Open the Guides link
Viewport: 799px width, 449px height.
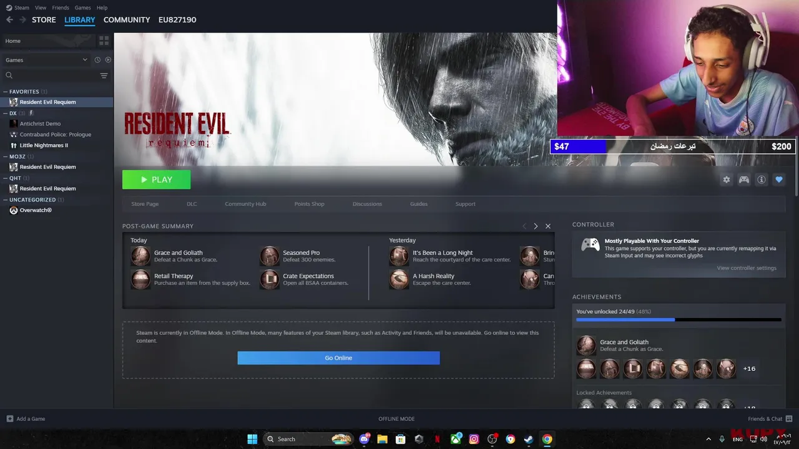(x=419, y=204)
